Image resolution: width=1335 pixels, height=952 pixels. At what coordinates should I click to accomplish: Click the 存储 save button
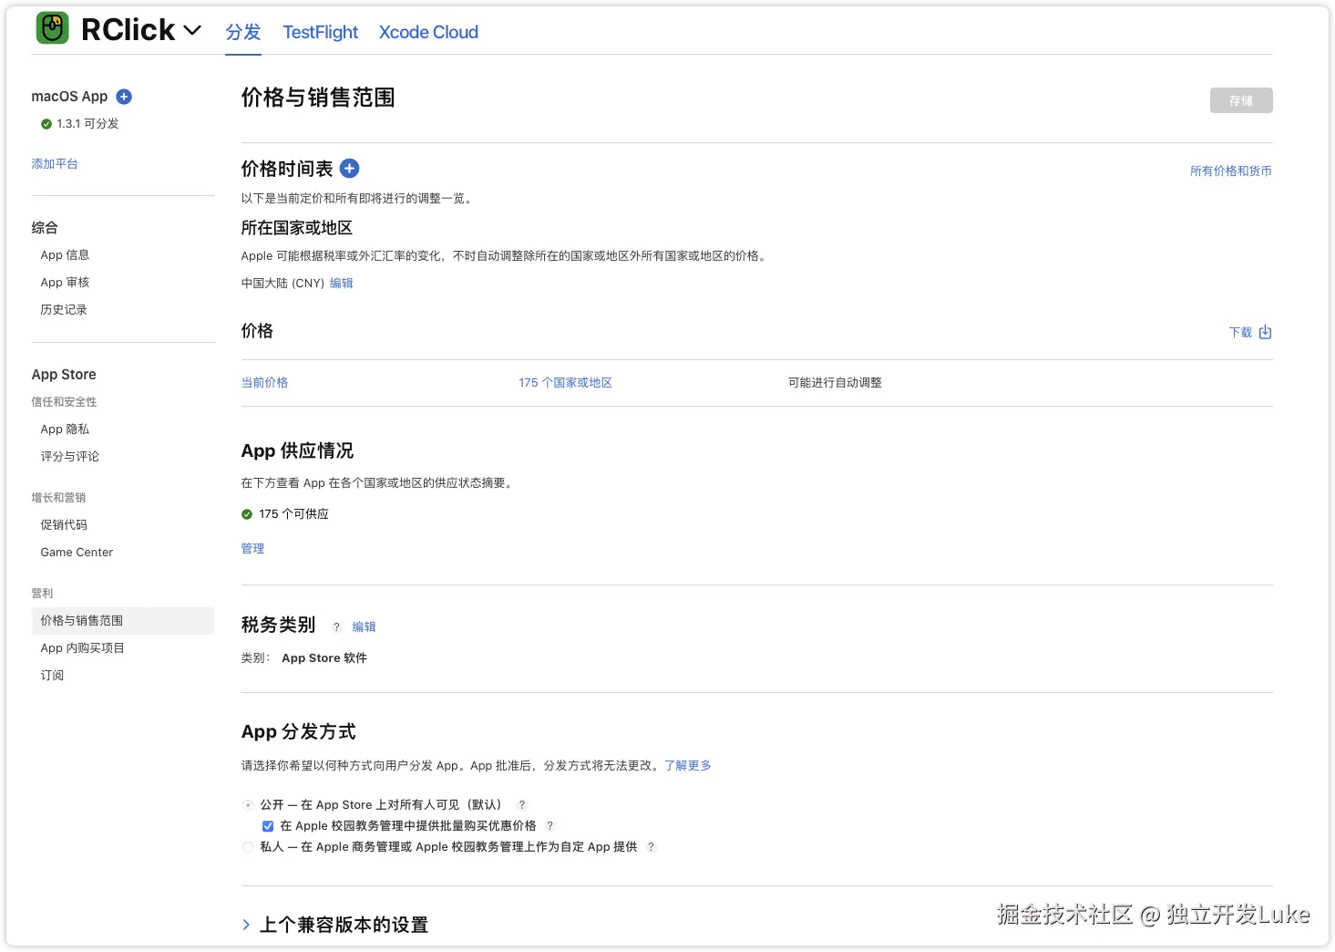[x=1241, y=100]
